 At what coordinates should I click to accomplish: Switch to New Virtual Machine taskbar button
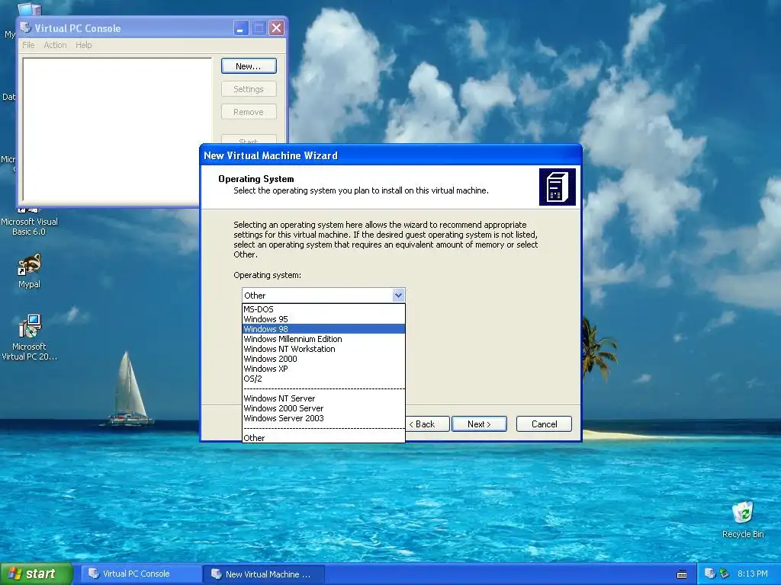coord(264,574)
